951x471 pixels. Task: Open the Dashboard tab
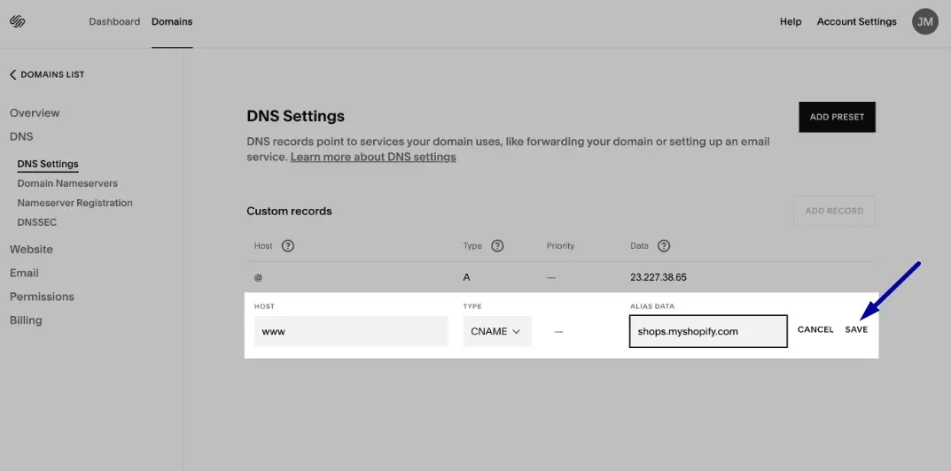point(114,22)
